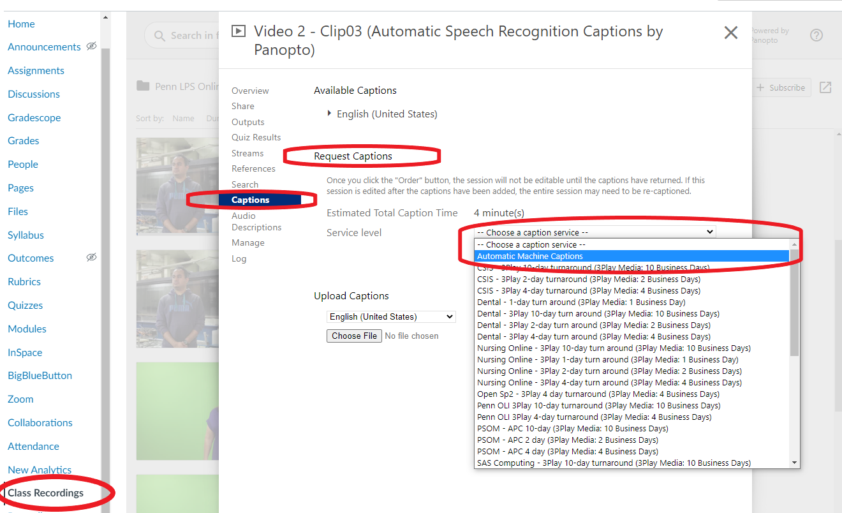Open Modules in the course menu
Screen dimensions: 842x513
click(27, 329)
